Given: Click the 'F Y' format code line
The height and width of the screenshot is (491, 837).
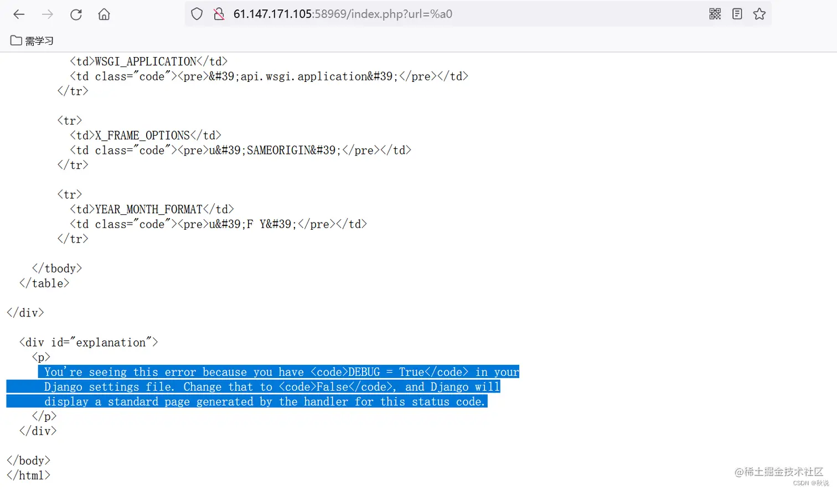Looking at the screenshot, I should pyautogui.click(x=218, y=224).
